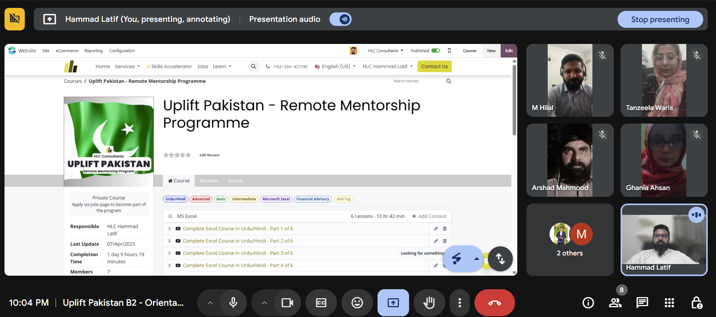Screen dimensions: 716x317
Task: Click Course button in top bar
Action: click(x=470, y=51)
